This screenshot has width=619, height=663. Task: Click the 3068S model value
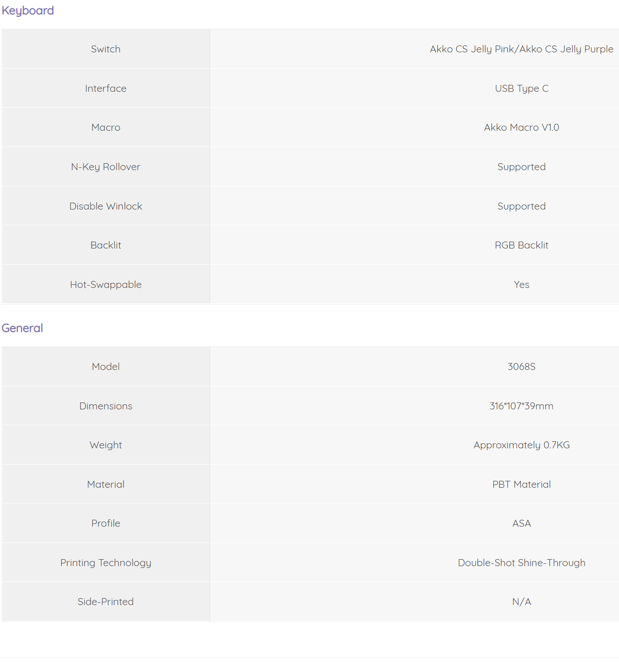point(522,367)
